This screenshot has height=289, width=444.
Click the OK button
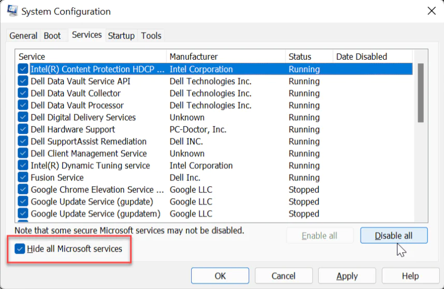tap(220, 276)
